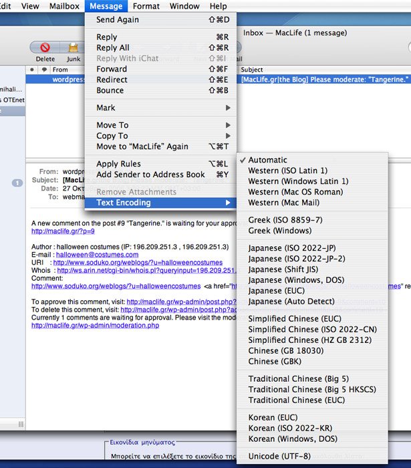
Task: Choose Unicode (UTF-8) encoding
Action: 279,456
